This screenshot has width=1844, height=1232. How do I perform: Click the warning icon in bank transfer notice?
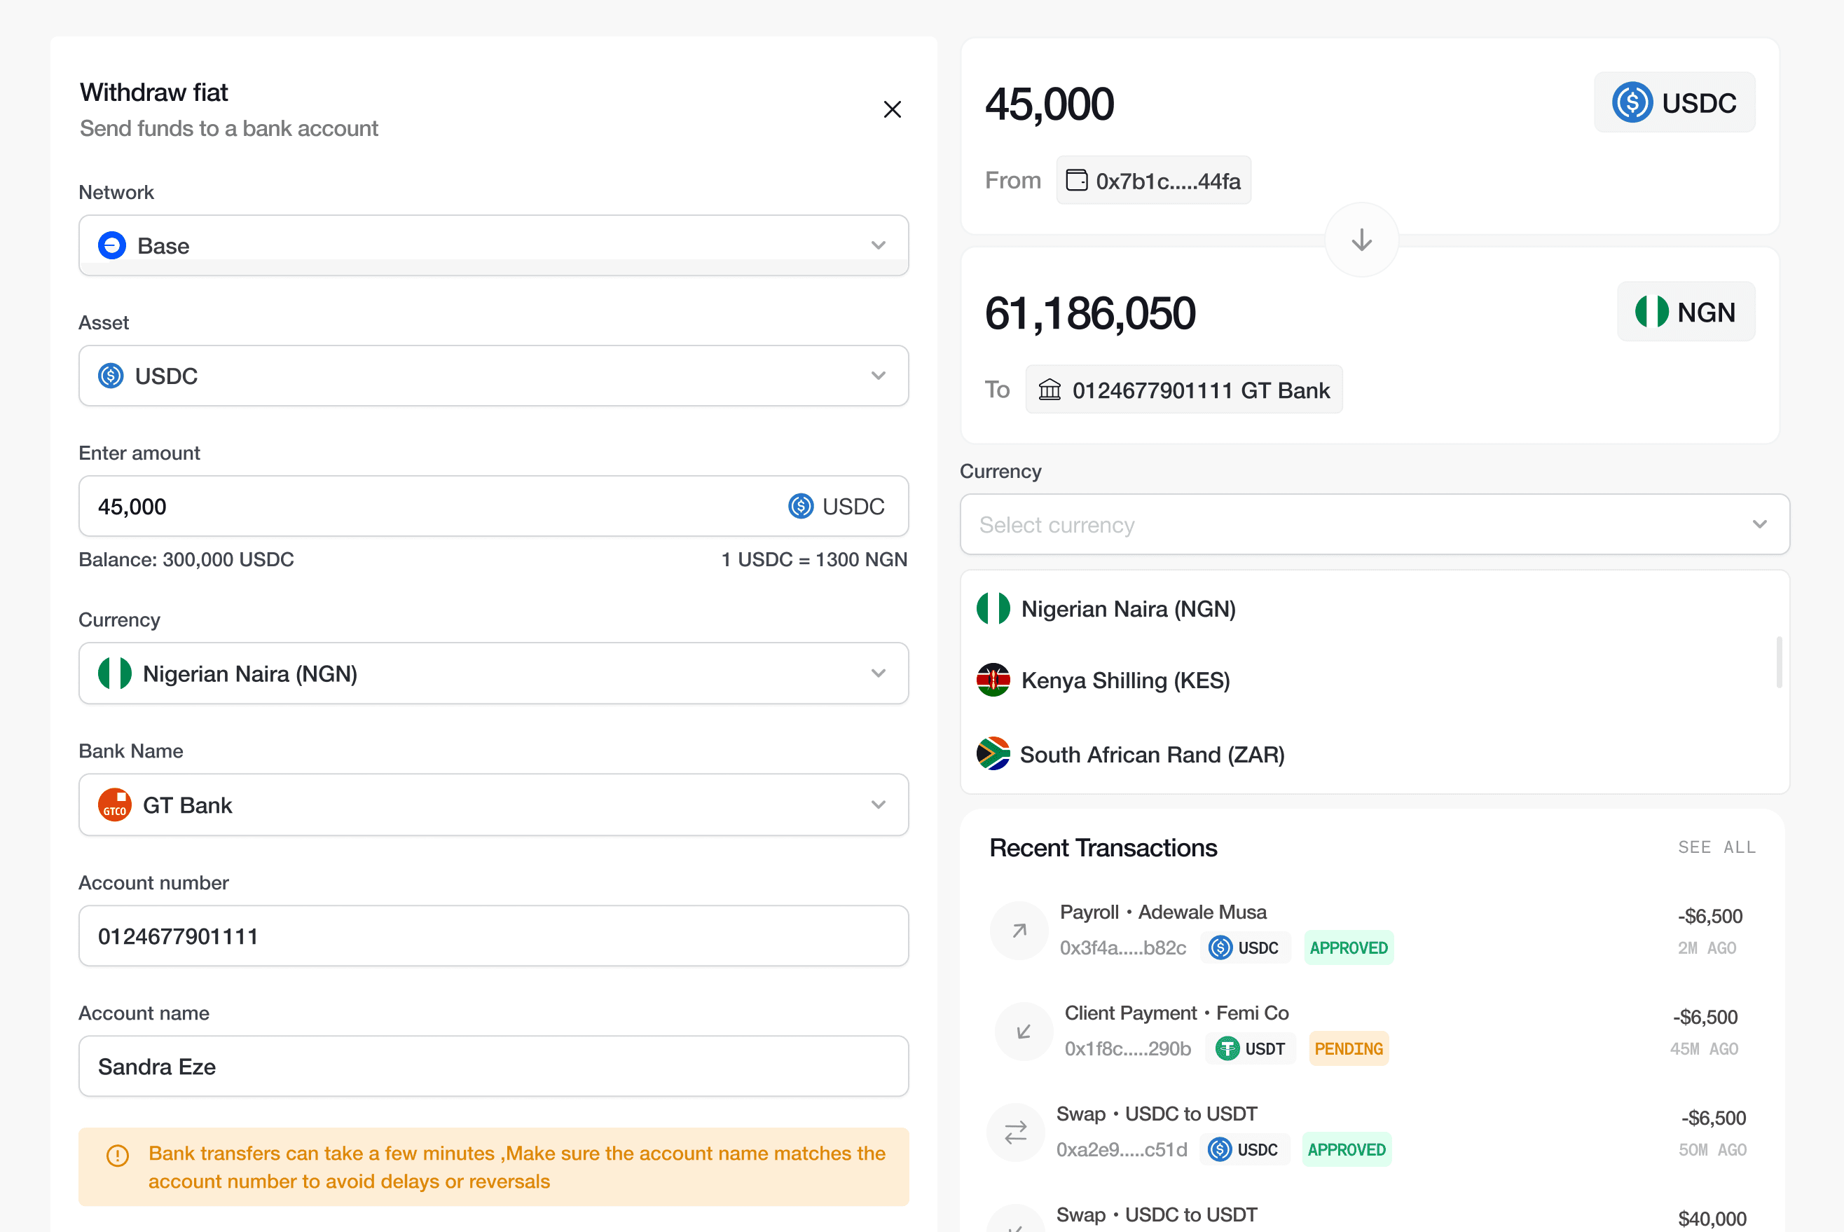pos(118,1155)
